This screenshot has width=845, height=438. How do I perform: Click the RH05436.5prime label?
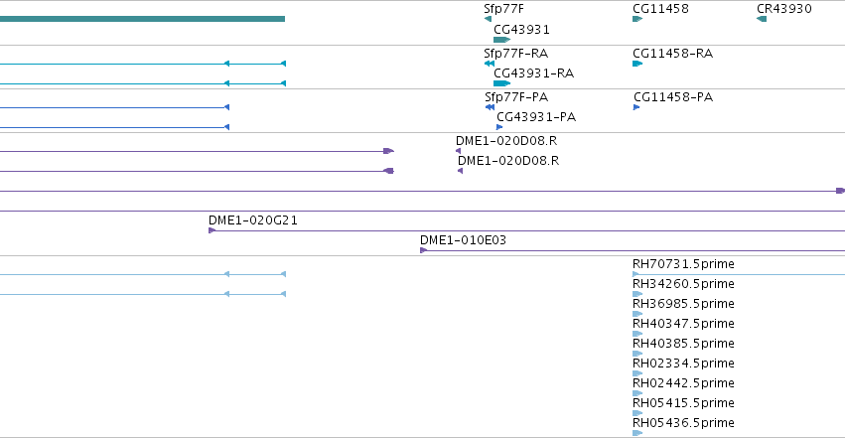point(683,423)
